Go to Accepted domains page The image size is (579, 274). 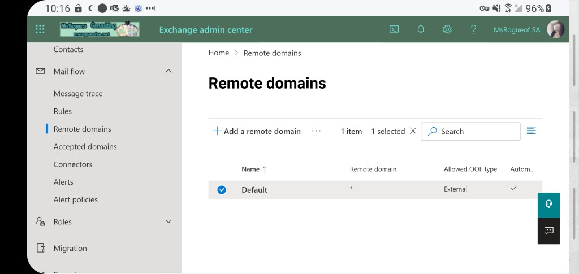click(85, 147)
